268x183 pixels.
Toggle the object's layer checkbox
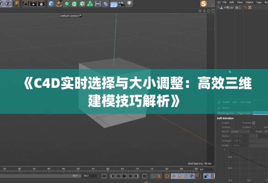(x=237, y=7)
